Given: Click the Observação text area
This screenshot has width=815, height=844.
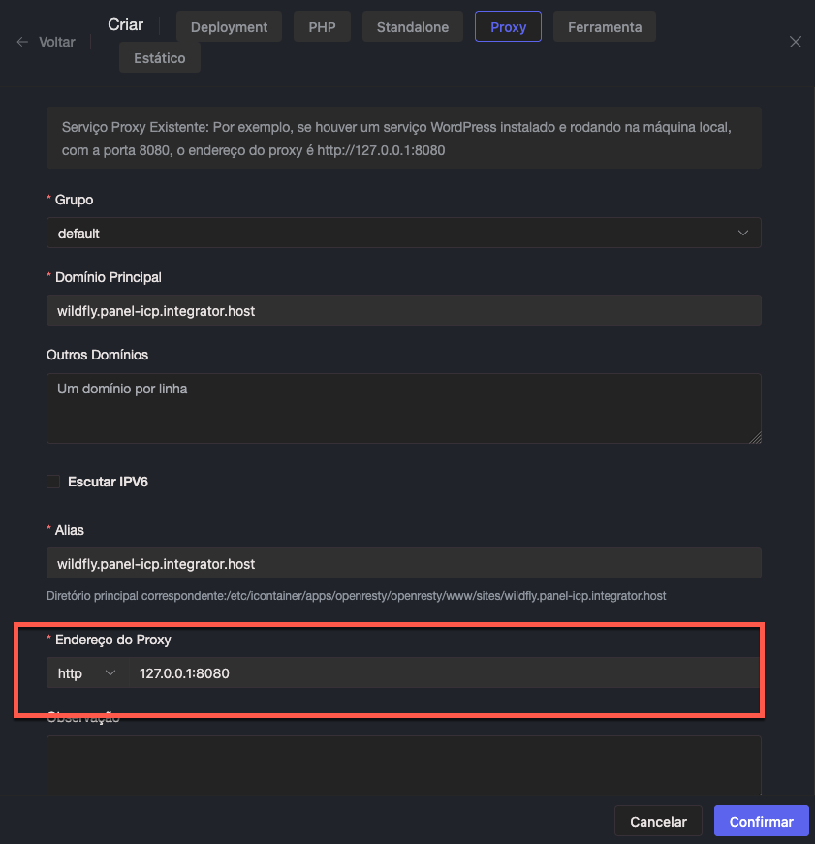Looking at the screenshot, I should pyautogui.click(x=403, y=766).
